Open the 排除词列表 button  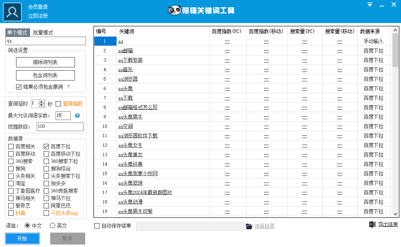[x=45, y=62]
